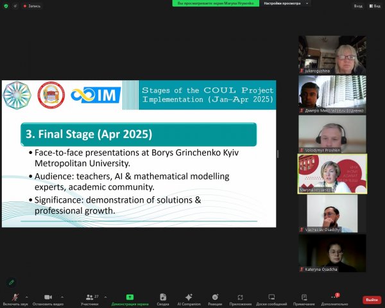Screen dimensions: 385x308
Task: Click the green encryption shield icon
Action: point(5,5)
